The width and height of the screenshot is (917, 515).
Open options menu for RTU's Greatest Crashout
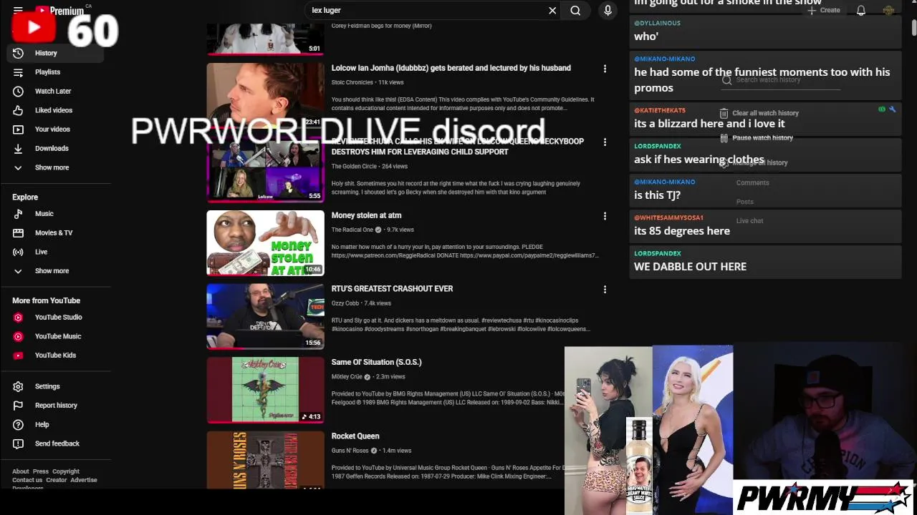coord(605,290)
